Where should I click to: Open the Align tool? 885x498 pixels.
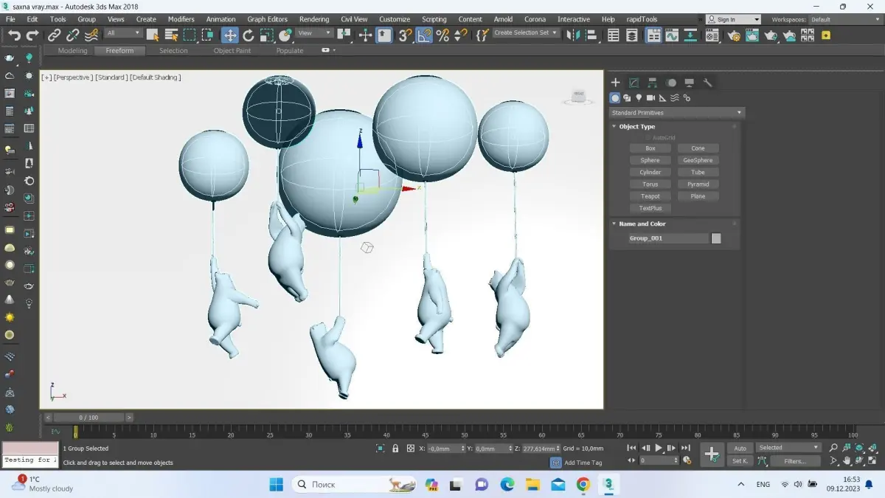591,35
